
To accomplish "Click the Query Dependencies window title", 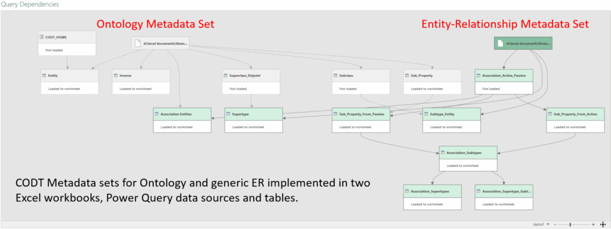I will [30, 5].
